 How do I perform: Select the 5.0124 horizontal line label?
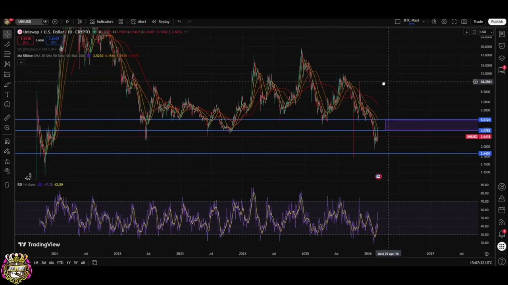point(485,120)
